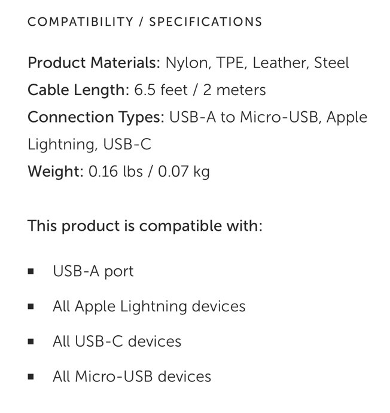The height and width of the screenshot is (413, 390).
Task: Click the Connection Types label
Action: pyautogui.click(x=96, y=118)
